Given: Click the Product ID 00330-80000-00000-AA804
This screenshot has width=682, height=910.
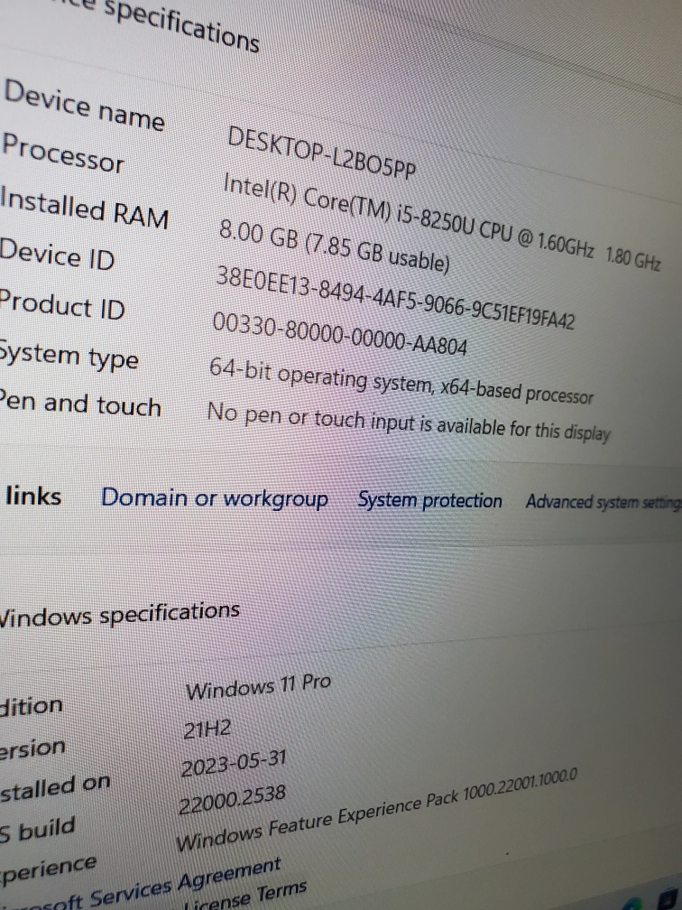Looking at the screenshot, I should pos(339,333).
